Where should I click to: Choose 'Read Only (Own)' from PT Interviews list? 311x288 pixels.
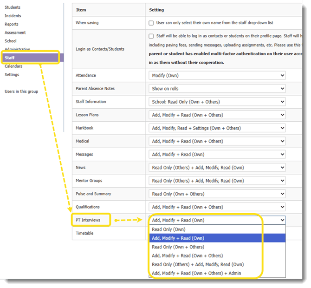click(x=168, y=229)
